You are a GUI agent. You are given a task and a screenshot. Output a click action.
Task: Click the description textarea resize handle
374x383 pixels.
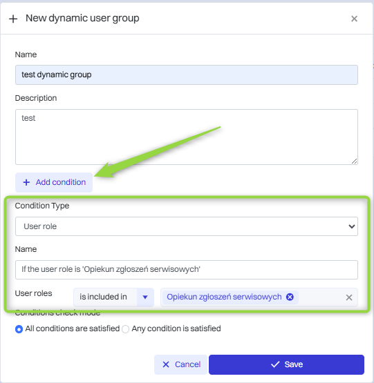[354, 161]
